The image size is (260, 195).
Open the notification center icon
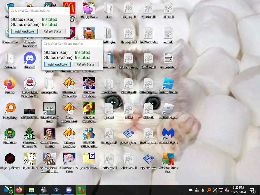click(252, 190)
